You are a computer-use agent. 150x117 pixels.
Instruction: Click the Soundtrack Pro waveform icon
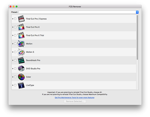[x=21, y=60]
